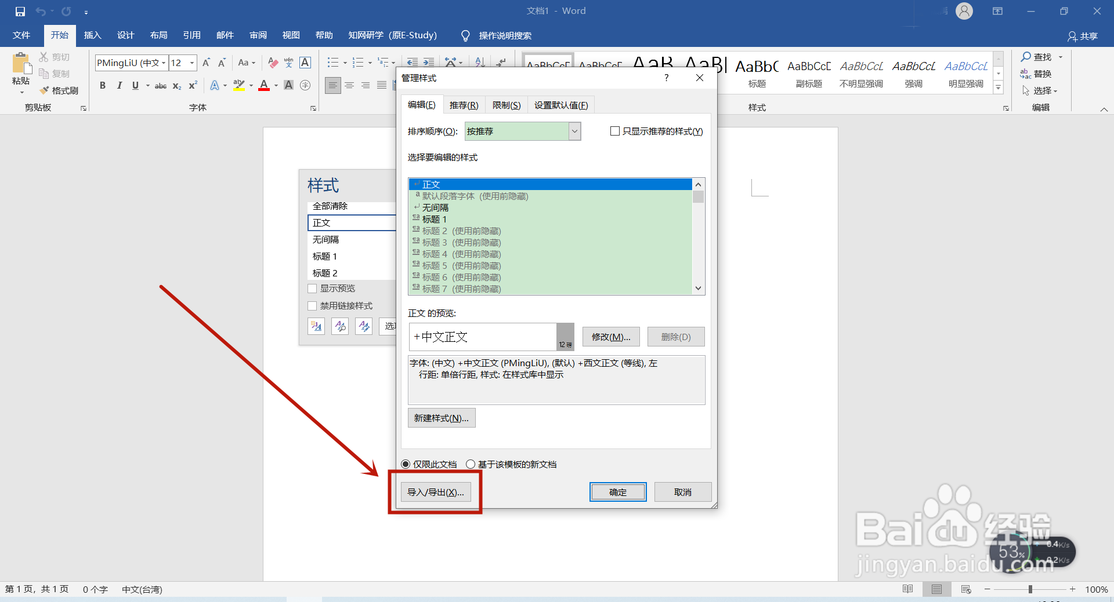This screenshot has width=1114, height=602.
Task: Click the Paste icon in clipboard group
Action: point(21,64)
